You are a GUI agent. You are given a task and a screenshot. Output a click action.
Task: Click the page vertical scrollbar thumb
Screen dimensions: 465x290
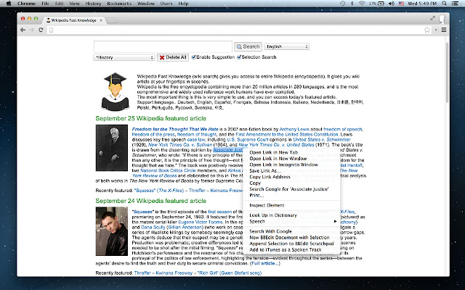point(448,72)
